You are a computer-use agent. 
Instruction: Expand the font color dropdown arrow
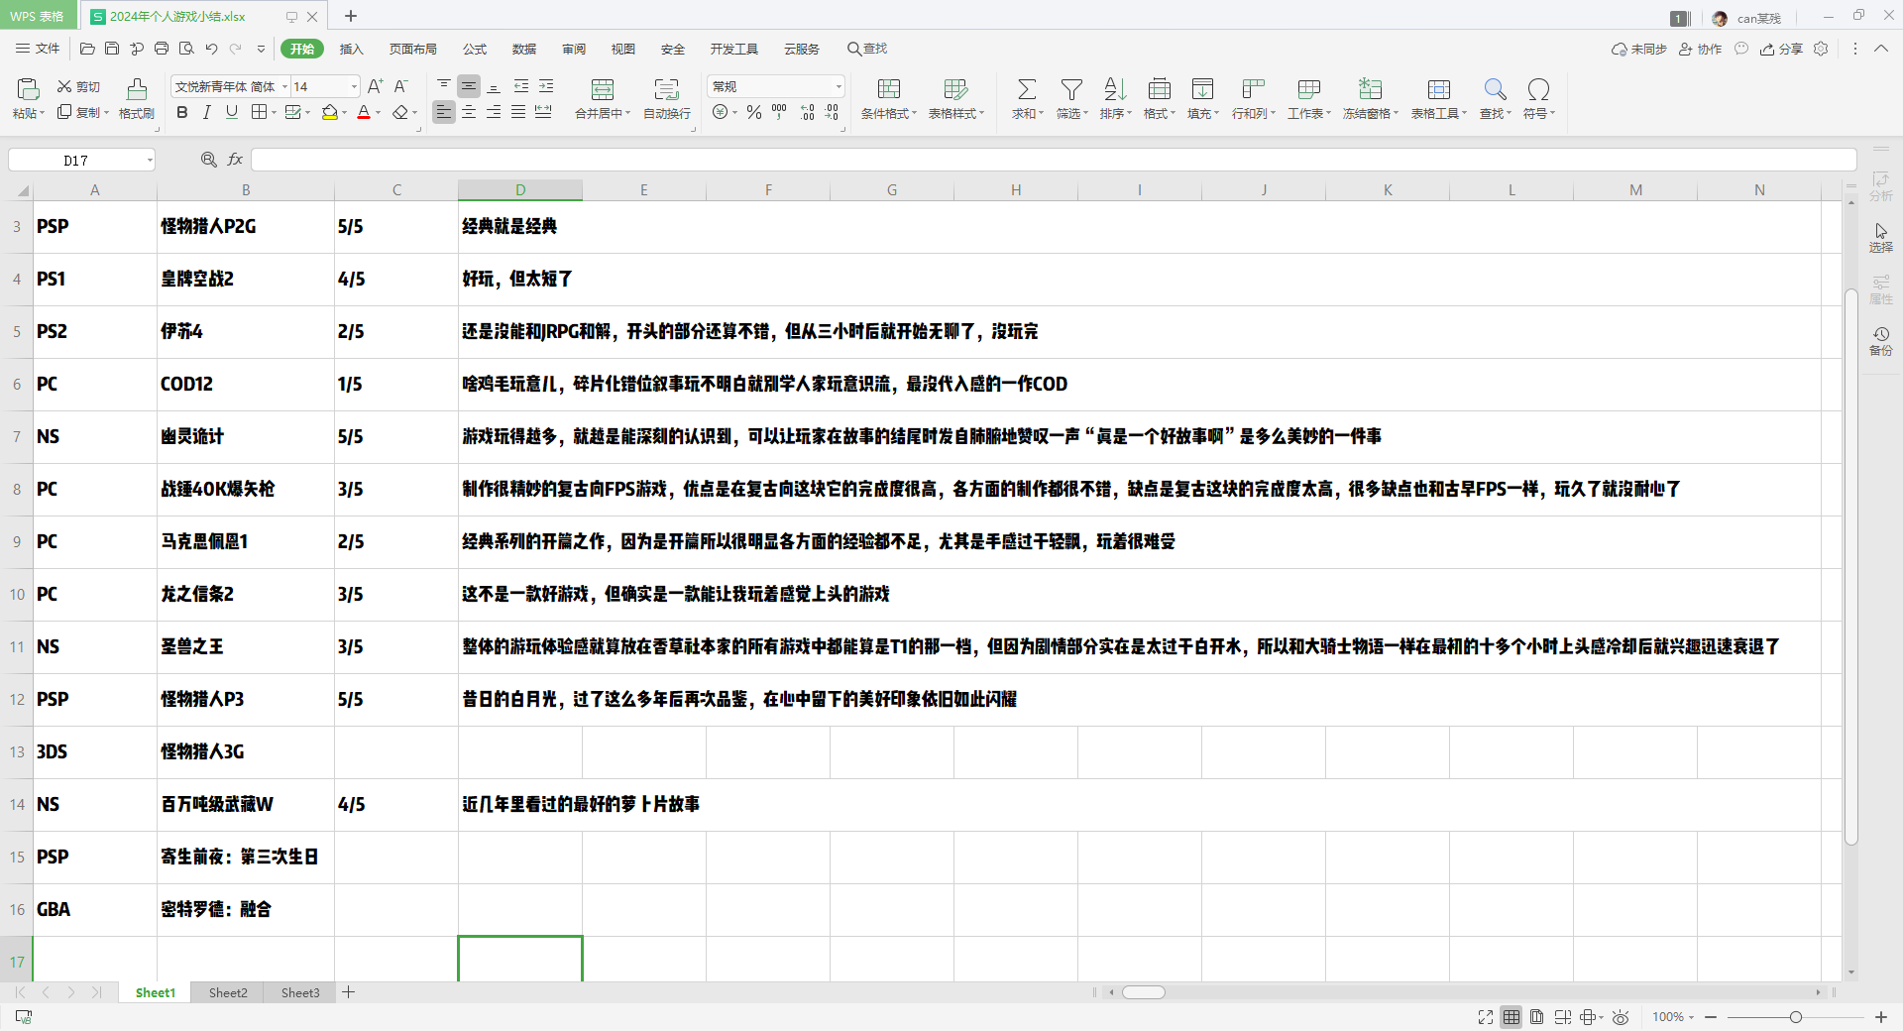pos(378,113)
